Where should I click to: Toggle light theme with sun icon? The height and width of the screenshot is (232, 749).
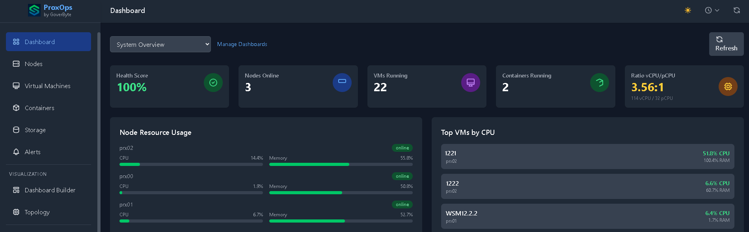click(x=688, y=10)
